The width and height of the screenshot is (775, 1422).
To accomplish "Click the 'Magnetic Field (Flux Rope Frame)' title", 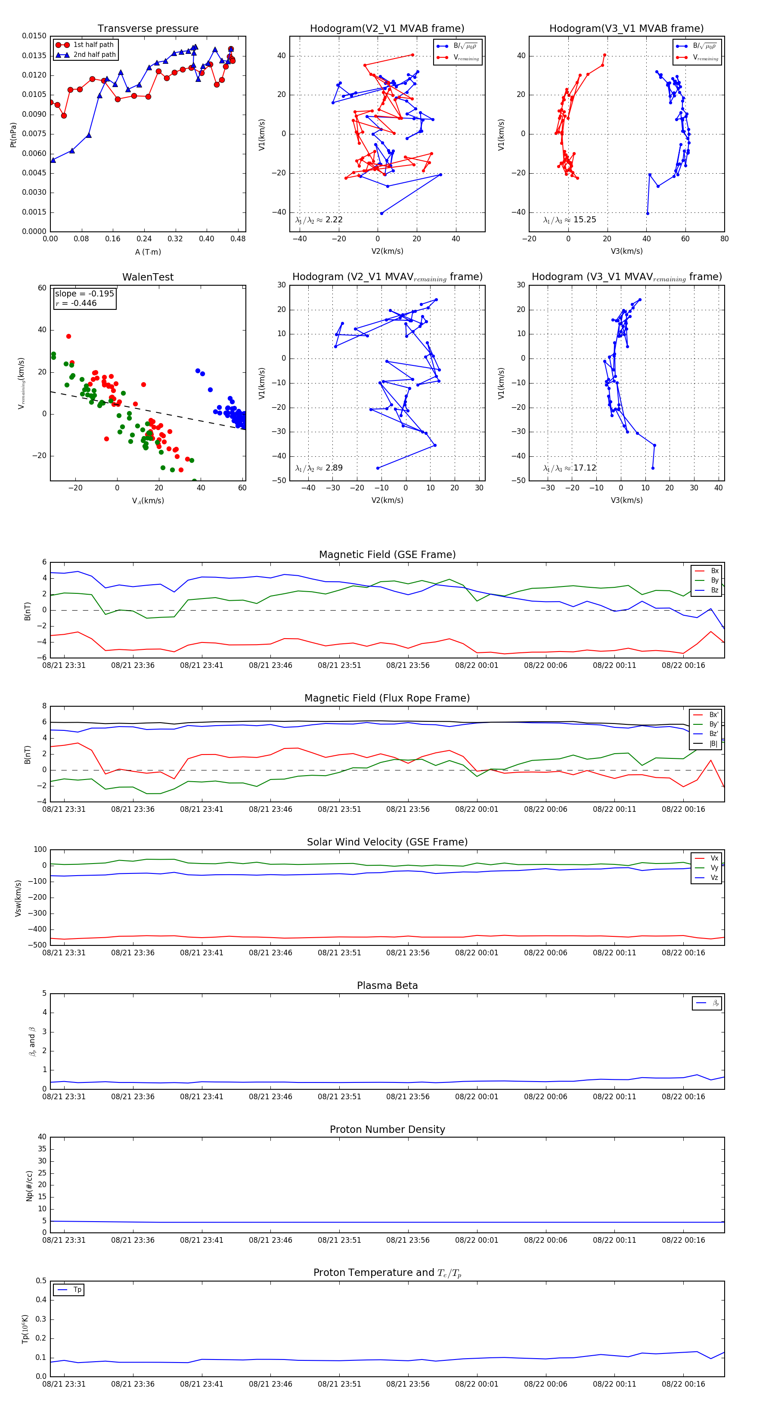I will pyautogui.click(x=387, y=699).
